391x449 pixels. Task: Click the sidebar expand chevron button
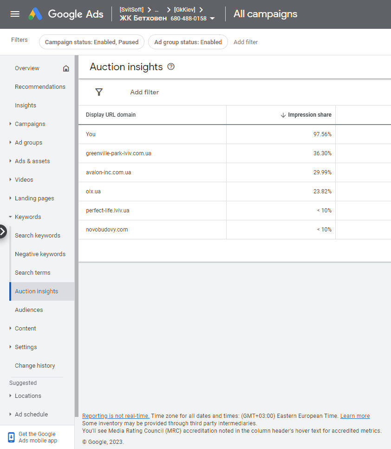pyautogui.click(x=3, y=231)
